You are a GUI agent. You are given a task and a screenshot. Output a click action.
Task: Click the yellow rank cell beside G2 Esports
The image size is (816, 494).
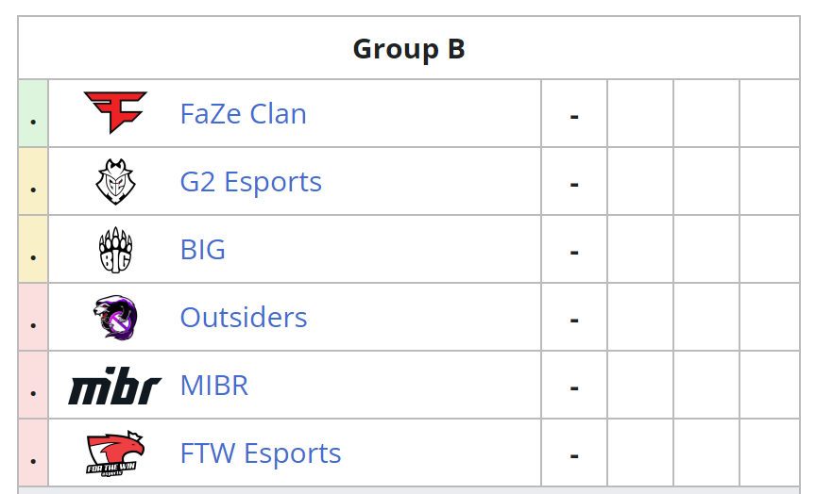pos(33,181)
